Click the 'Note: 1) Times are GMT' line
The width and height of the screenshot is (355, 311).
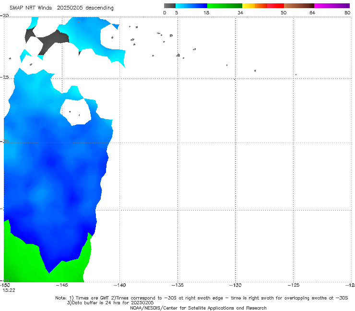tap(201, 298)
